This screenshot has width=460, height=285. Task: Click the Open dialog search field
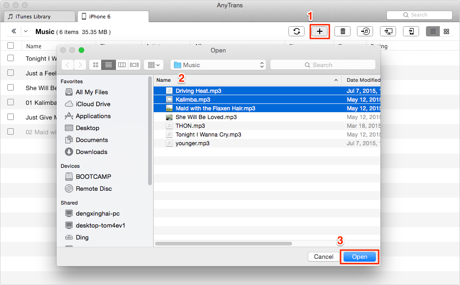click(323, 65)
